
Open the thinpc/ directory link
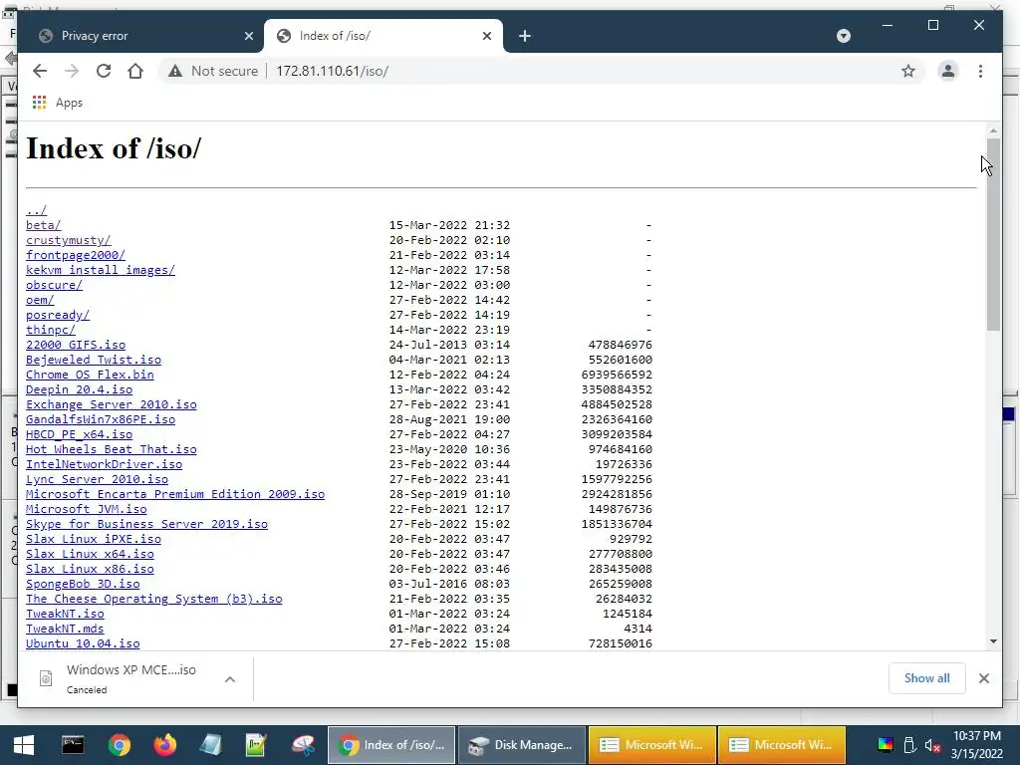51,330
